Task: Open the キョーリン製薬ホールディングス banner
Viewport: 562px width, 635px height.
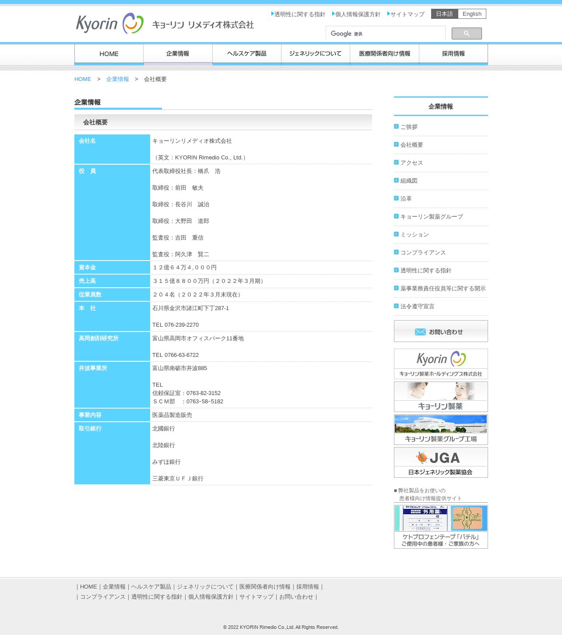Action: [441, 364]
